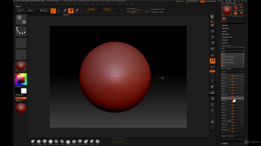Expand the Geometry HD subpalette
Viewport: 261px width, 146px height.
(227, 37)
